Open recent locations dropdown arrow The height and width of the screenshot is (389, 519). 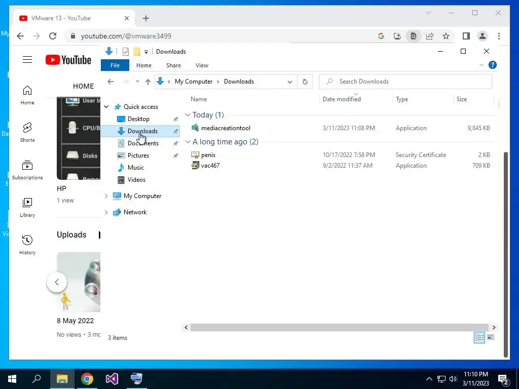137,82
